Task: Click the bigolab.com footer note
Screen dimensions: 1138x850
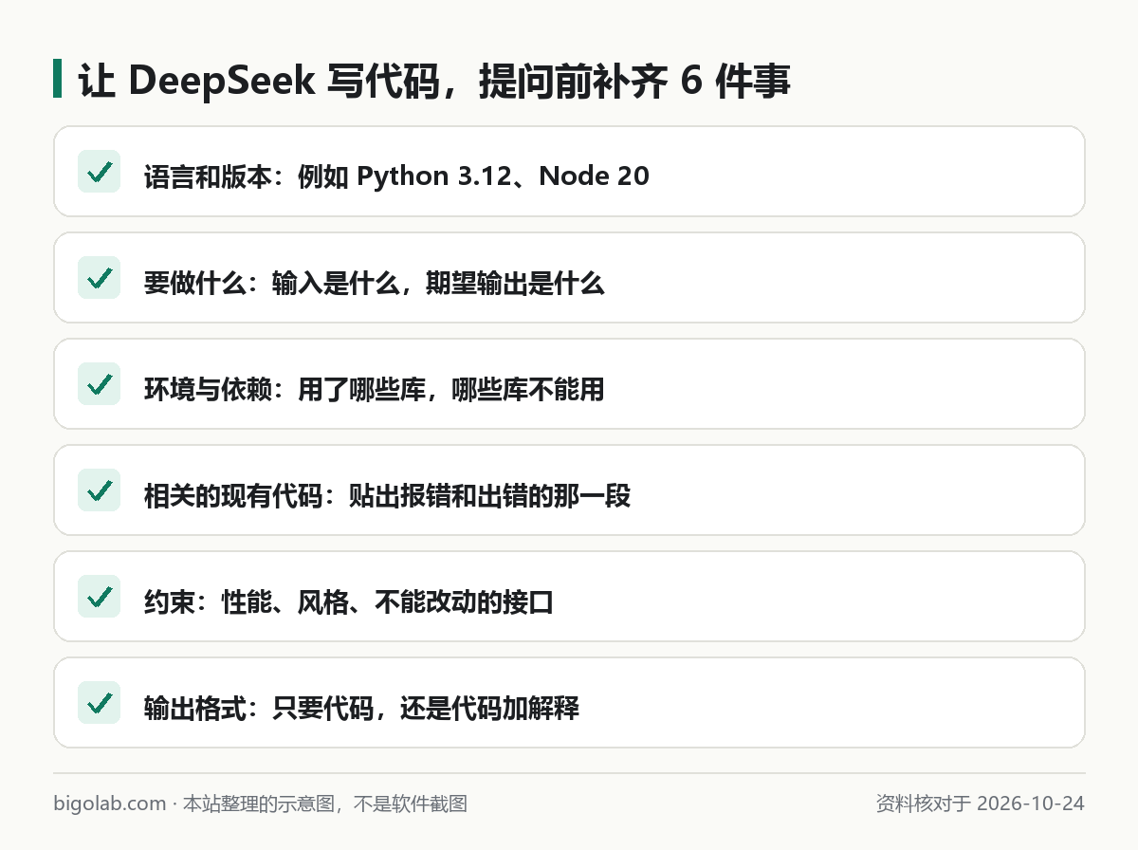Action: pos(261,804)
